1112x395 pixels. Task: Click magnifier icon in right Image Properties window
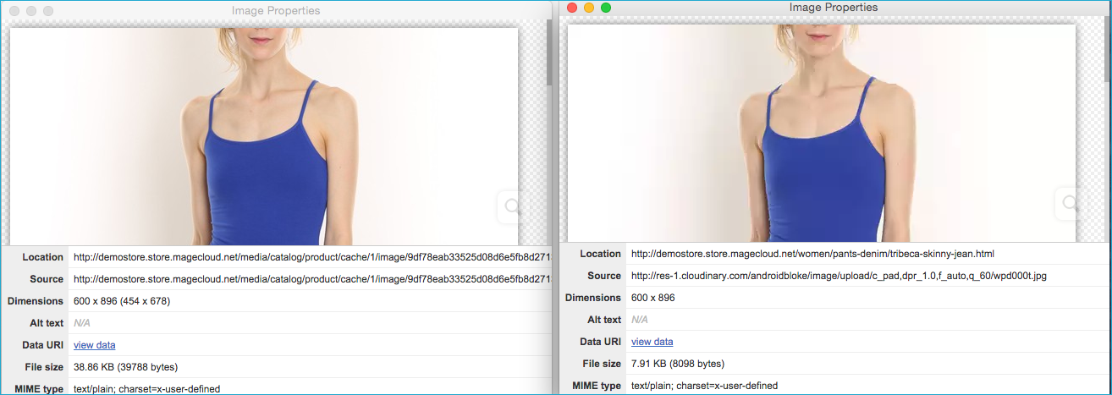coord(1070,203)
